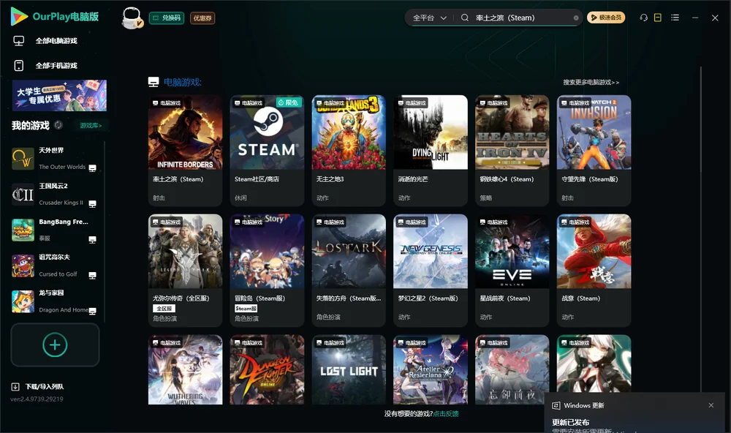Open the Dungeon Fighter Online cover
This screenshot has width=731, height=433.
pyautogui.click(x=267, y=369)
